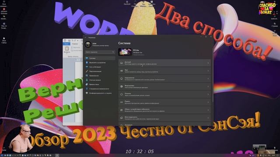This screenshot has height=157, width=280.
Task: Click the PCLite computer name text
Action: (x=136, y=50)
